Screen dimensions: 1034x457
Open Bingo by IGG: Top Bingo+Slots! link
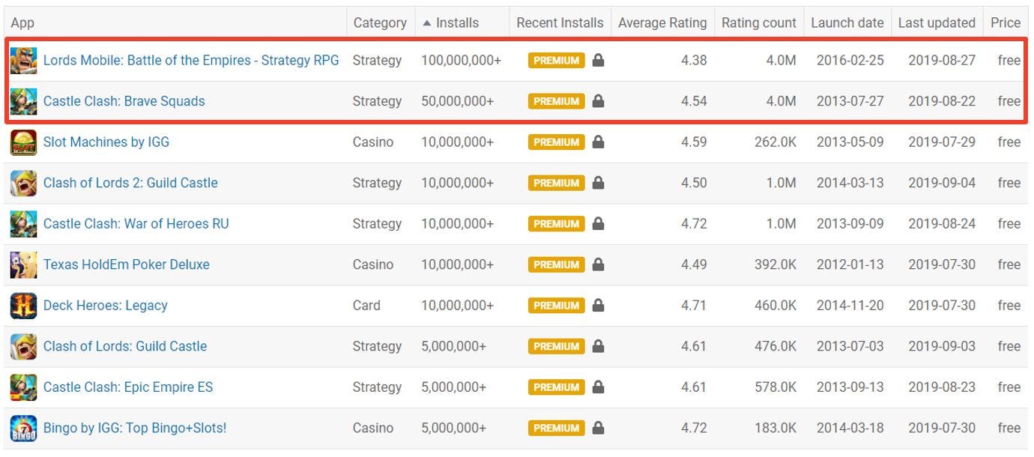coord(135,427)
